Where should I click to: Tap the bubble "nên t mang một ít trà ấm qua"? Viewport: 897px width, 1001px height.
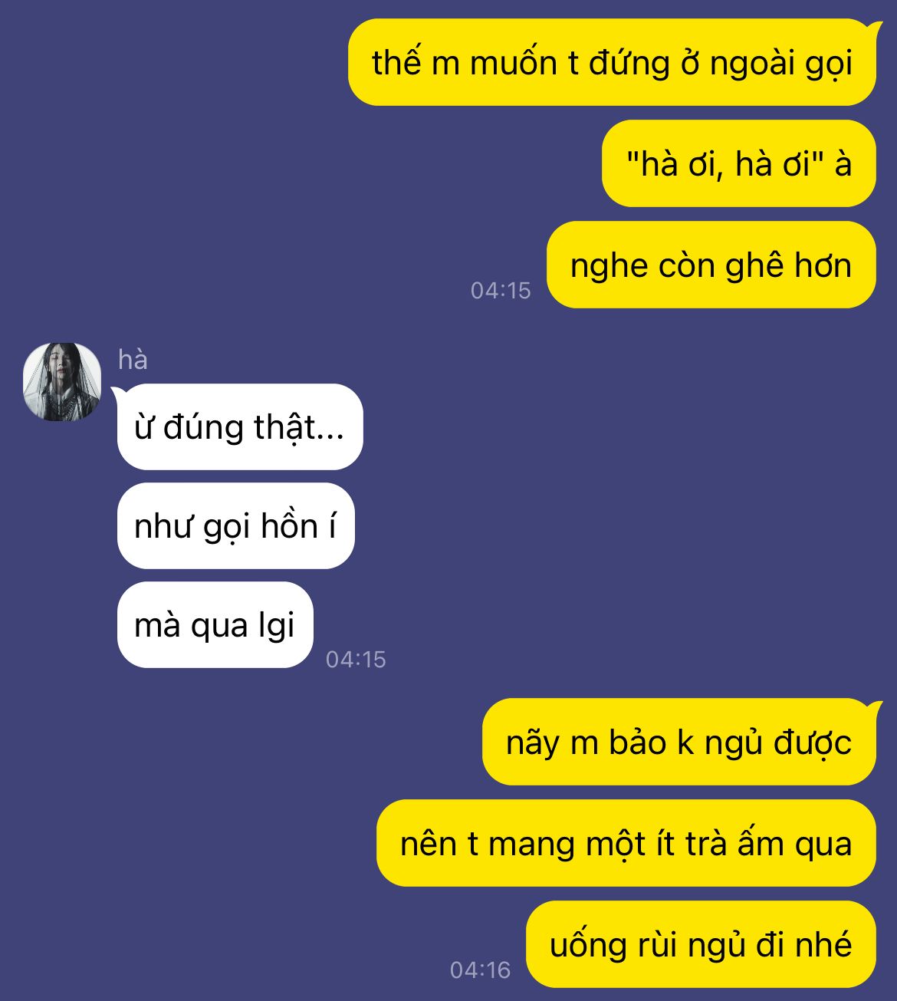click(626, 843)
